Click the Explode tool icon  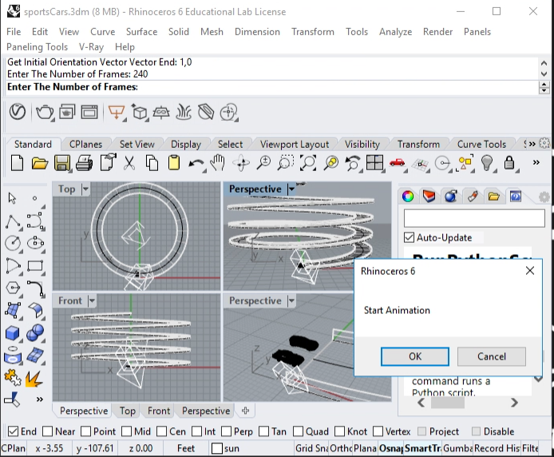coord(34,377)
